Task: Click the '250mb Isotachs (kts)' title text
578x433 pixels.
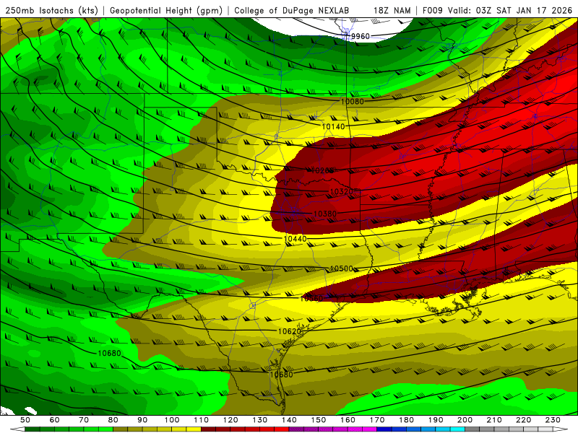Action: (x=52, y=10)
